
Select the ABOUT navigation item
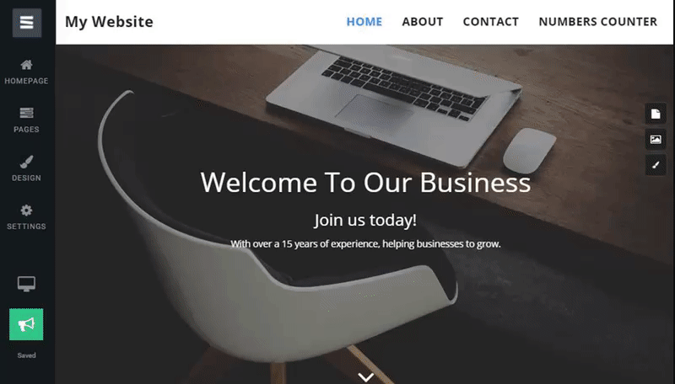pos(423,22)
